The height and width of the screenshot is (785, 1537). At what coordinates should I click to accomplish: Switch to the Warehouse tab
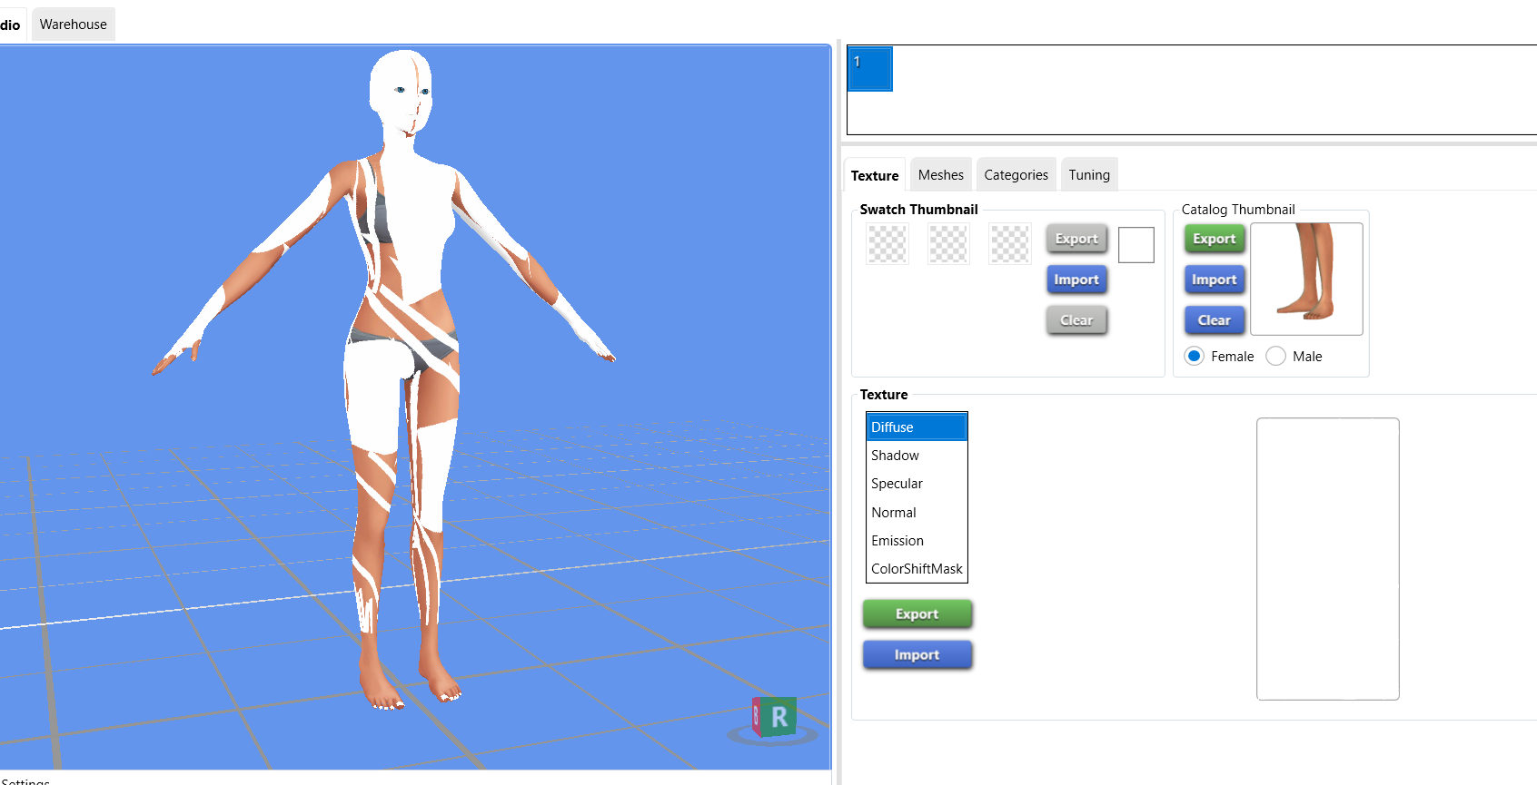[x=74, y=25]
